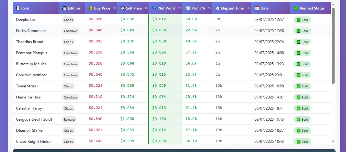Click the scrollbar up arrow

(333, 4)
